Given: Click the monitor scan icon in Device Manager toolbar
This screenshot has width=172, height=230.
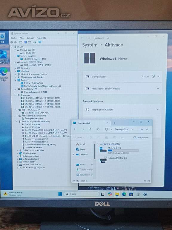Looking at the screenshot, I should click(x=40, y=42).
